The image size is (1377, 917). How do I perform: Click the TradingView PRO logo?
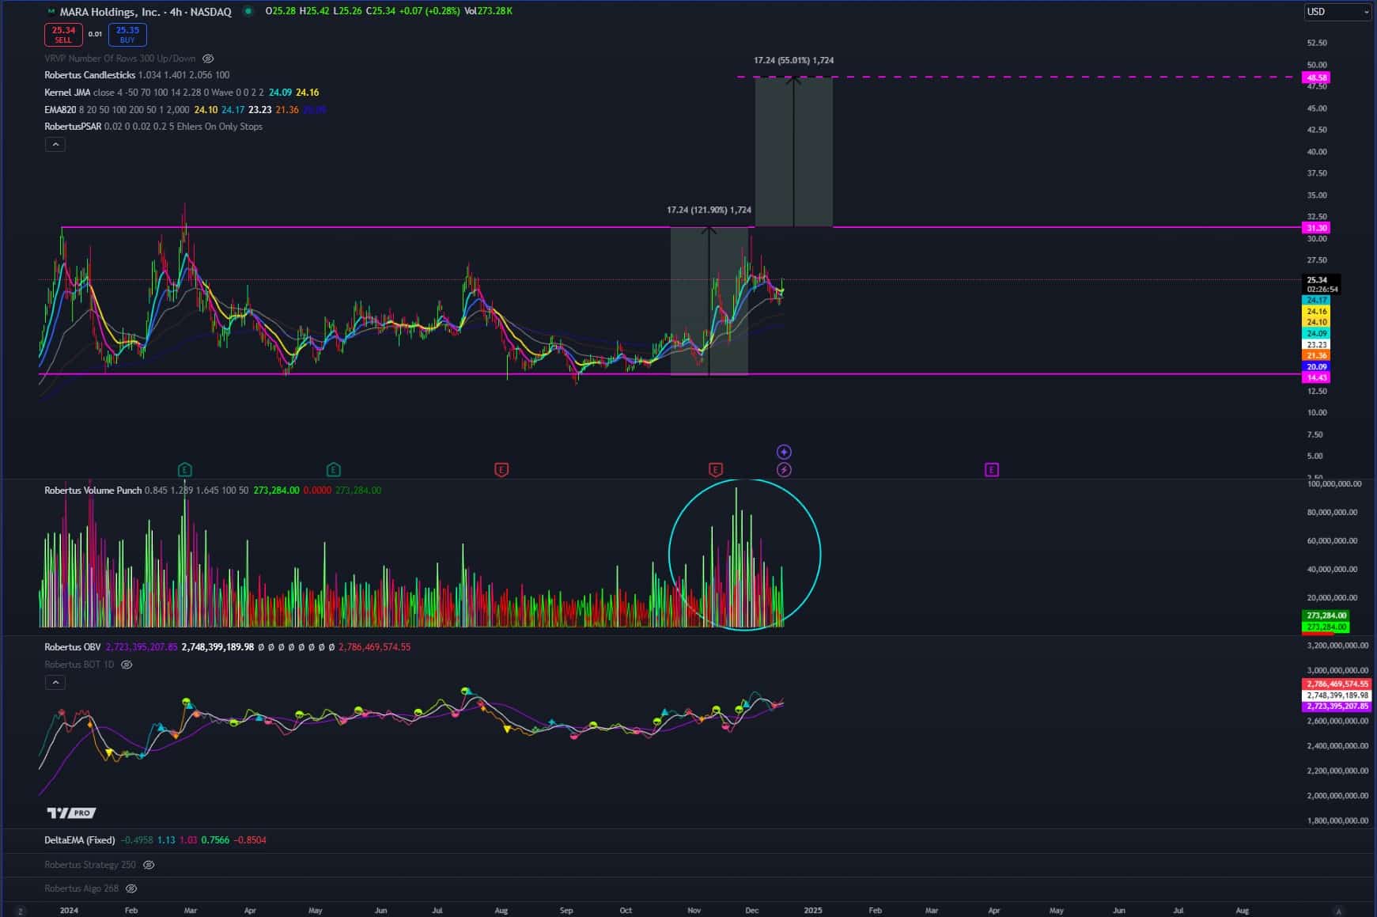71,813
